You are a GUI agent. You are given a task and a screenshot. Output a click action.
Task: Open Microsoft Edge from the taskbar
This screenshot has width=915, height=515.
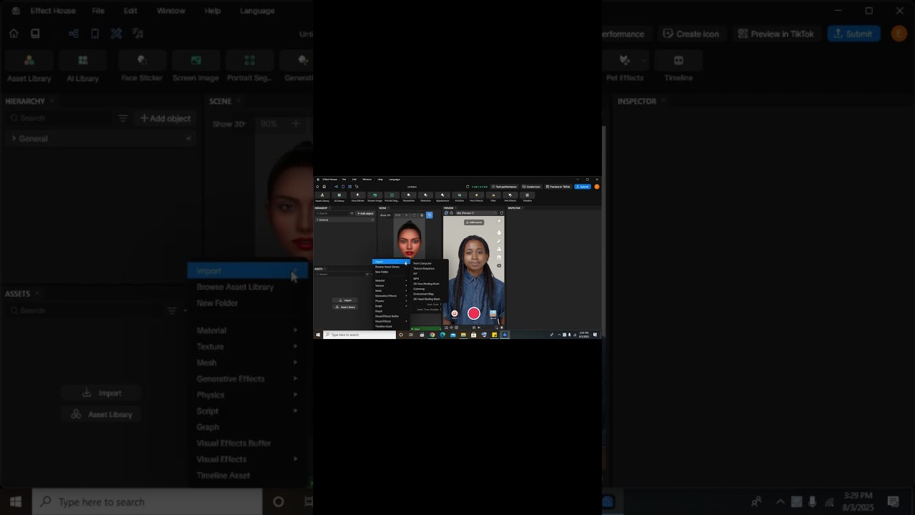click(x=442, y=335)
